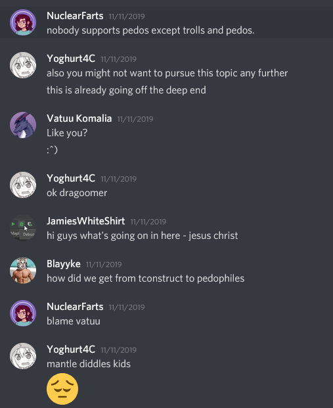Click NuclearFarts avatar beside 'blame vatuu'

[x=23, y=313]
